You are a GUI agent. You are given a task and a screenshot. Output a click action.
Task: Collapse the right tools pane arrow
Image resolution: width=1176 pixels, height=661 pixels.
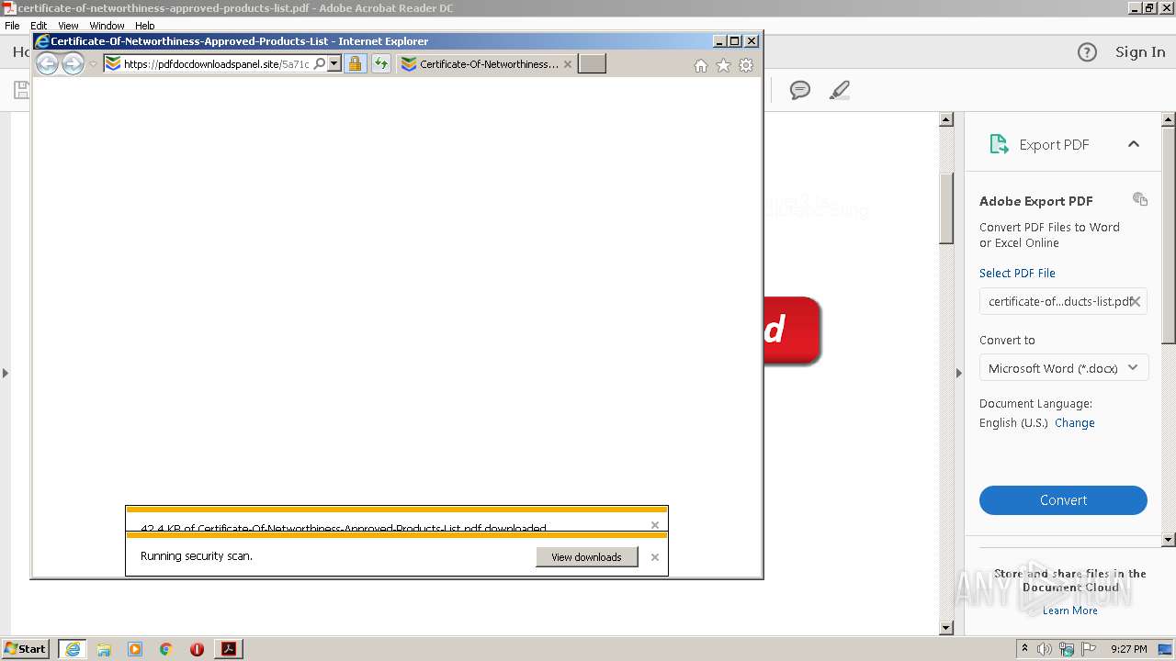click(959, 373)
